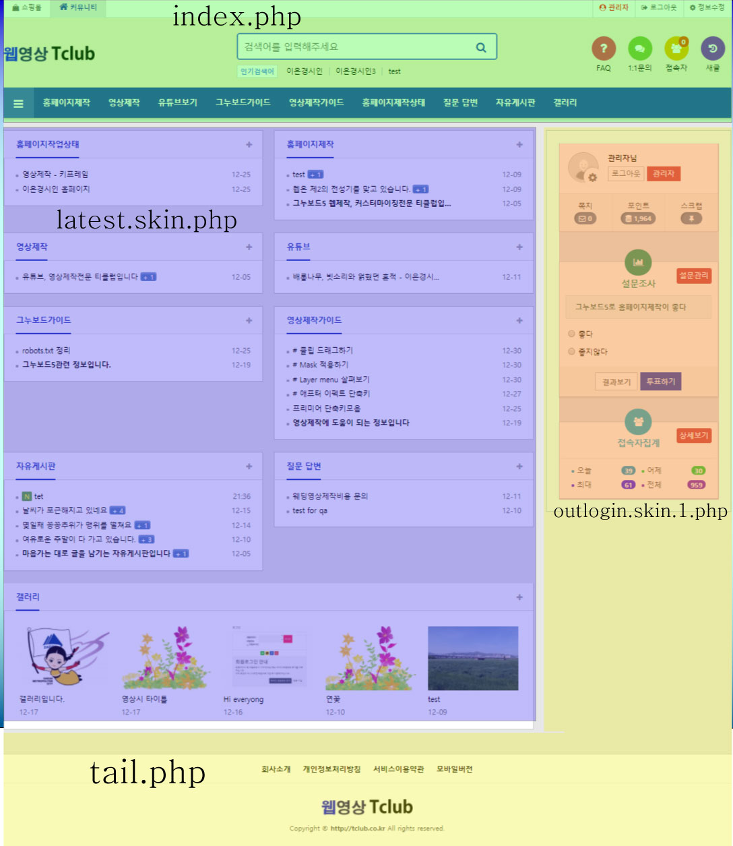The width and height of the screenshot is (733, 846).
Task: Open 질문 답변 navigation menu item
Action: 460,102
